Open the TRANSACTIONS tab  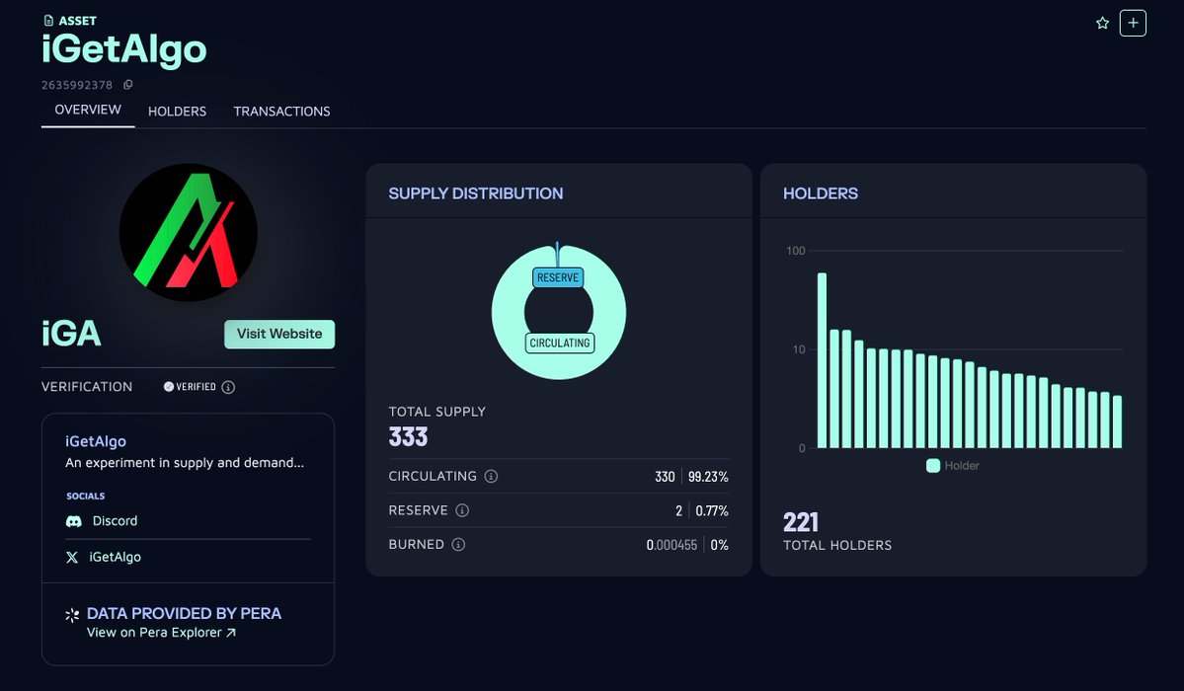281,111
